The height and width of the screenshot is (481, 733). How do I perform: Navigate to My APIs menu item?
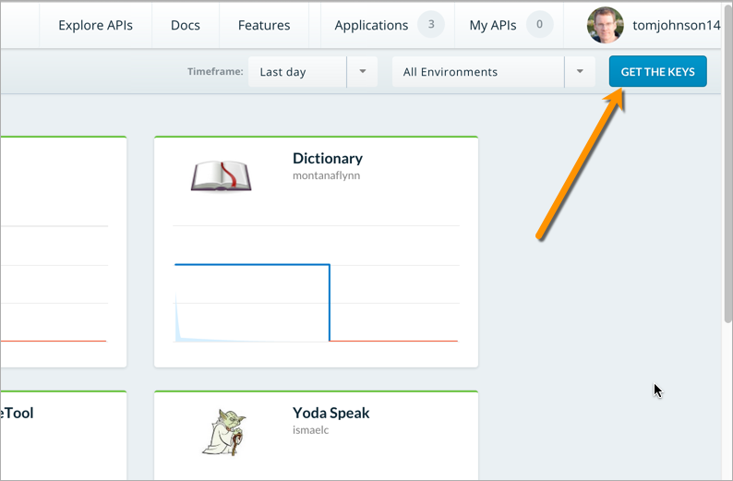[492, 25]
